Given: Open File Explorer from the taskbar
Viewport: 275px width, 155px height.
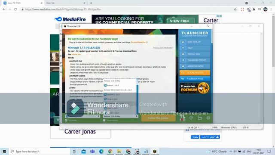Looking at the screenshot, I should tap(119, 151).
